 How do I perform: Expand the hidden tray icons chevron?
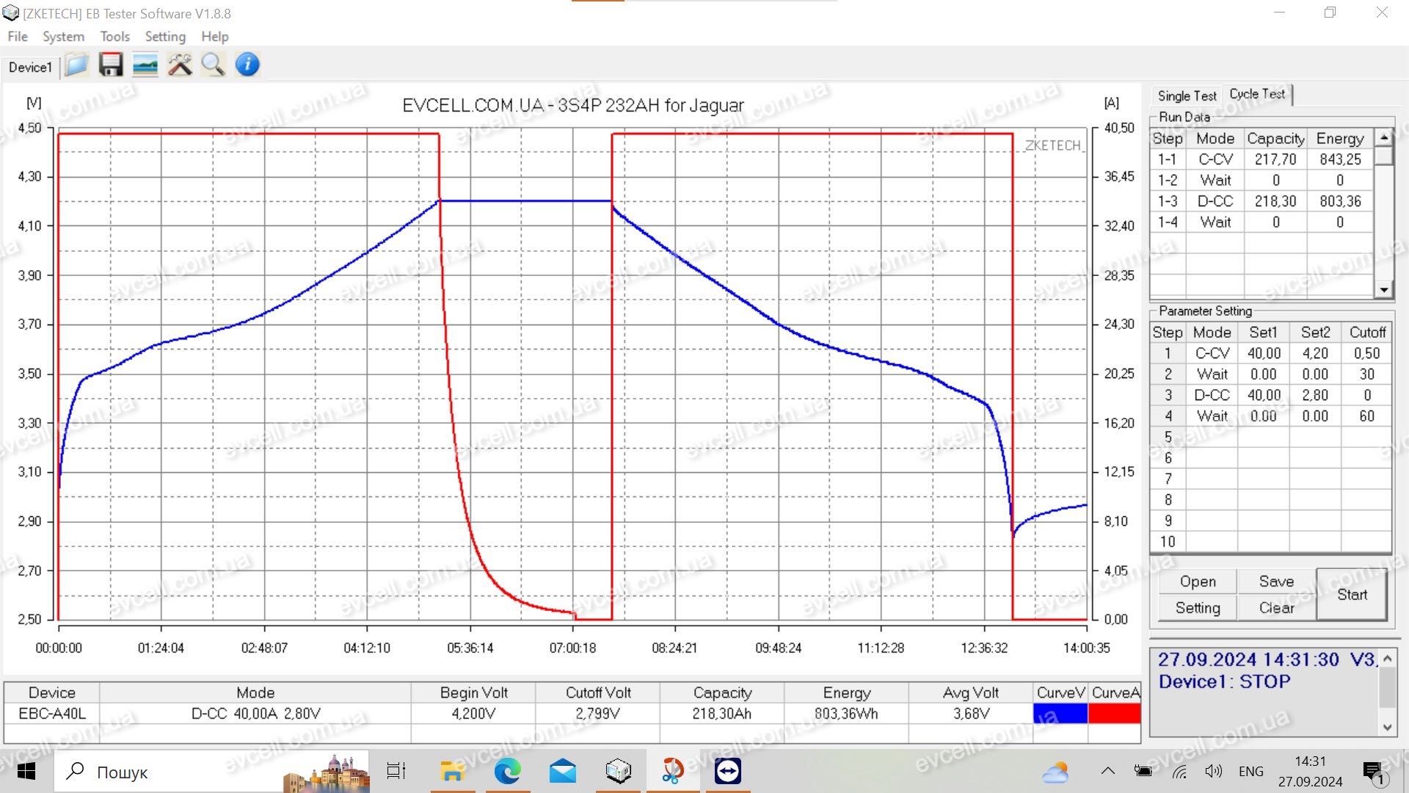1108,771
